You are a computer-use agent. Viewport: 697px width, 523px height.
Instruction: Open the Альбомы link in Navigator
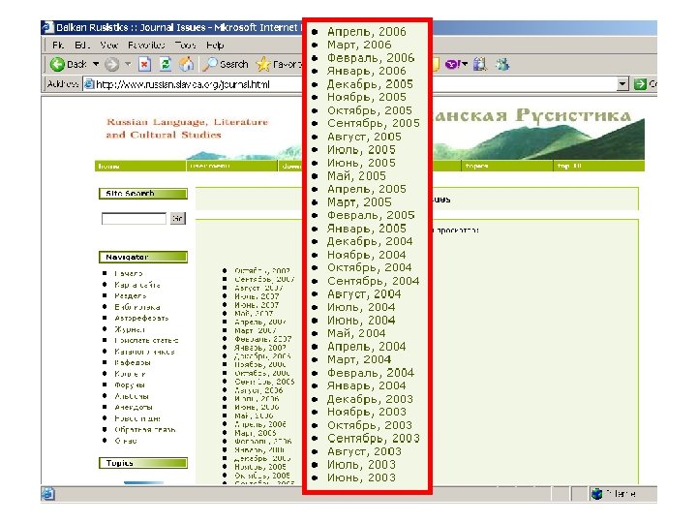131,396
